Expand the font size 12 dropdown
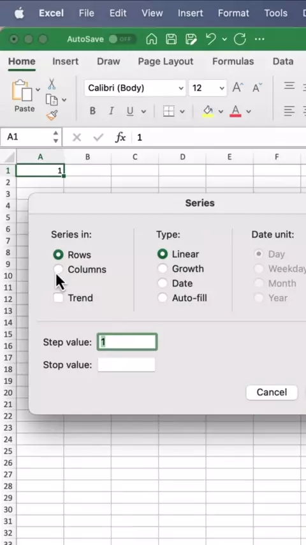 coord(207,88)
